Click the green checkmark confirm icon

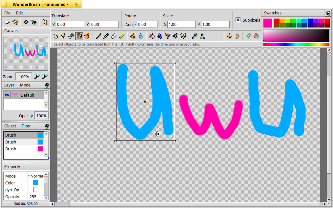coord(248,36)
